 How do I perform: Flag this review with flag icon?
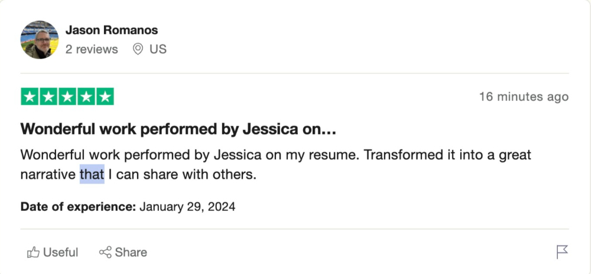[x=562, y=252]
